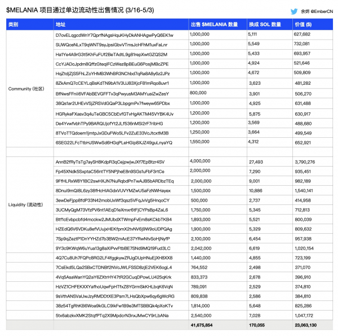Select address starting with Btf1cEvbpcbfd4

point(114,219)
